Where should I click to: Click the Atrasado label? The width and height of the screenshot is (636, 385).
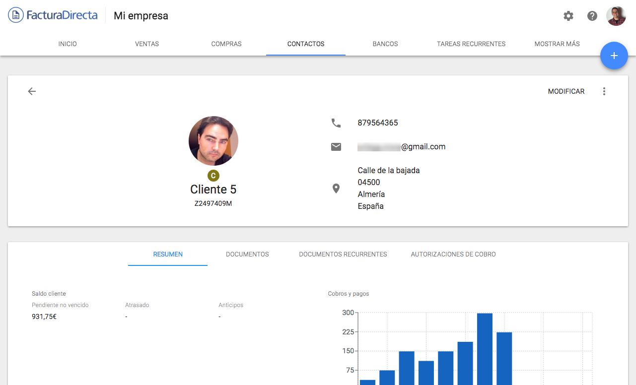click(x=137, y=305)
